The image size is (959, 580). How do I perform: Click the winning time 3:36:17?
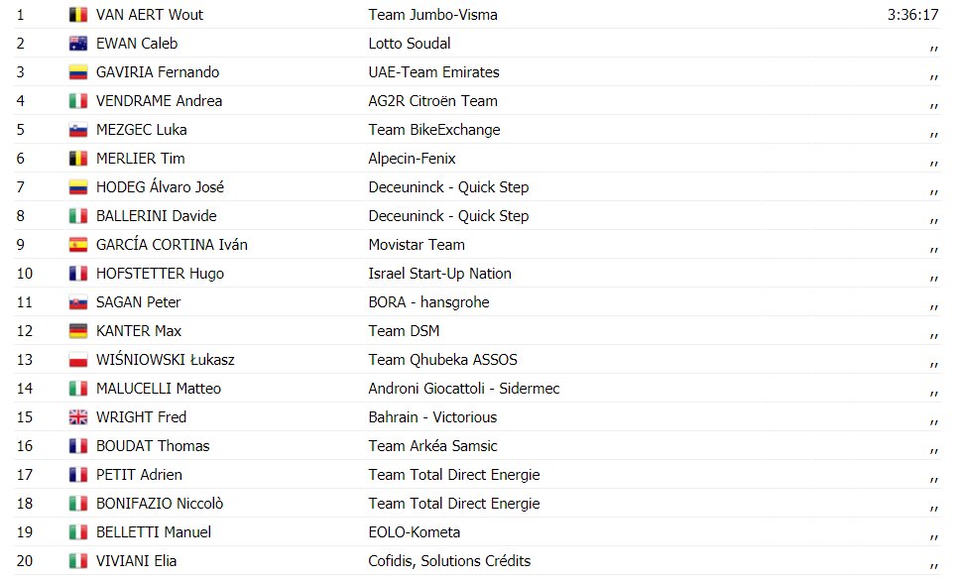(913, 15)
